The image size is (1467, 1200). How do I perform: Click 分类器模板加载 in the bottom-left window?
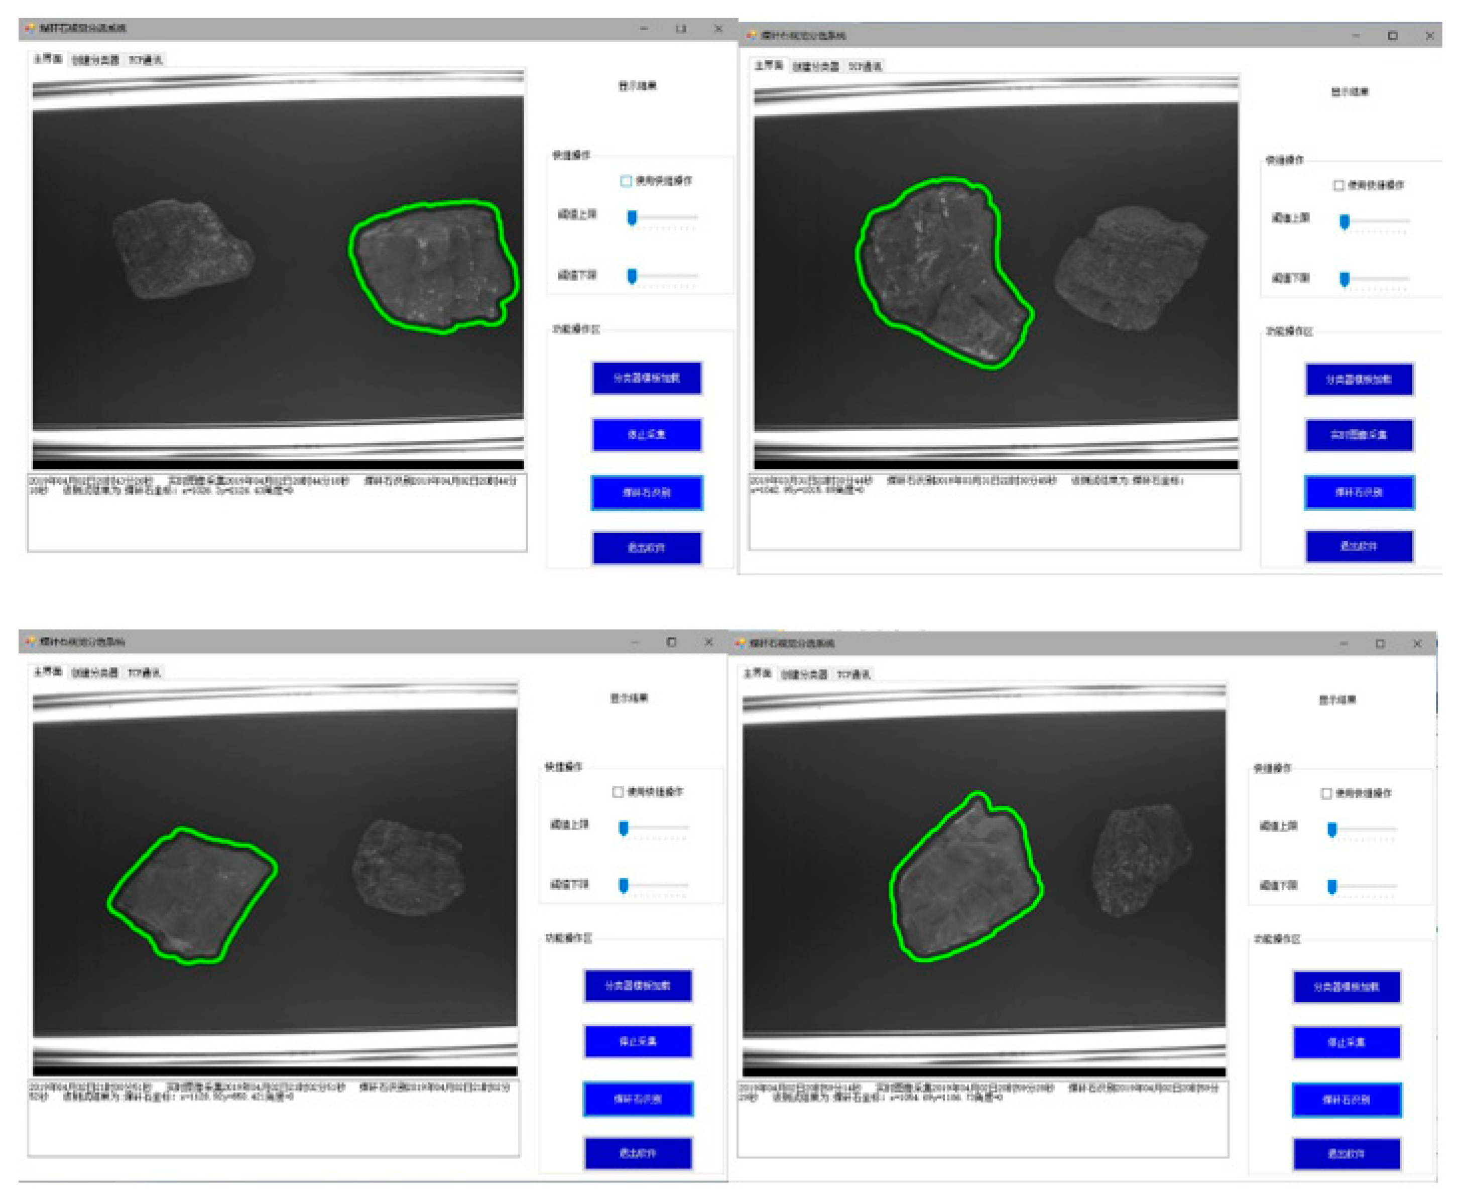pos(638,986)
